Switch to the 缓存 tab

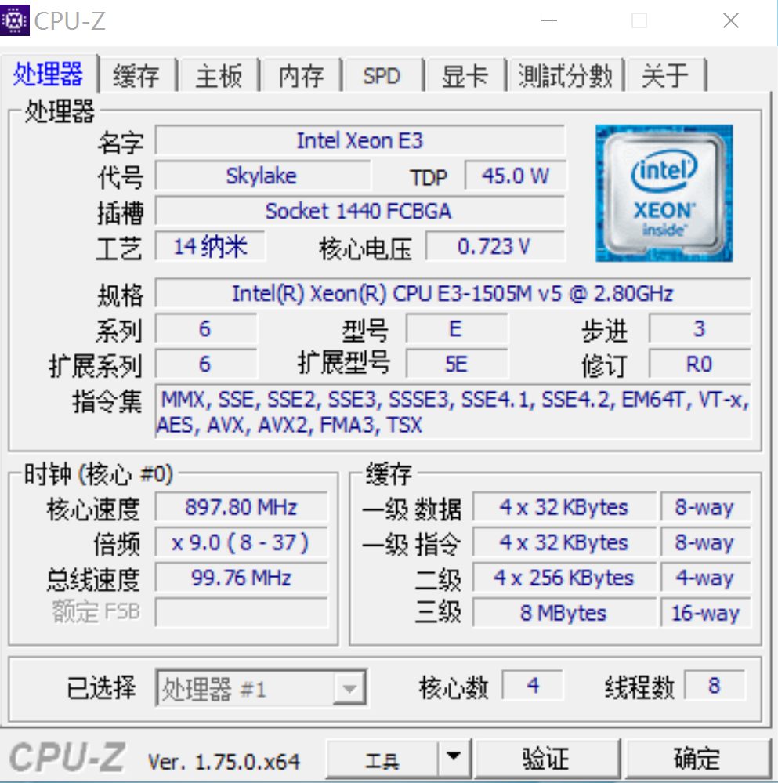136,76
